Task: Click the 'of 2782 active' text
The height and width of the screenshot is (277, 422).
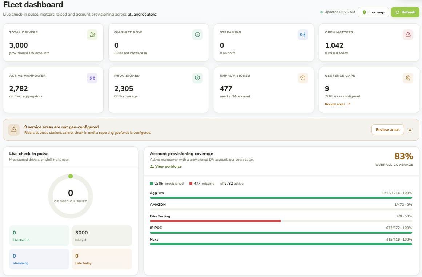Action: click(232, 184)
